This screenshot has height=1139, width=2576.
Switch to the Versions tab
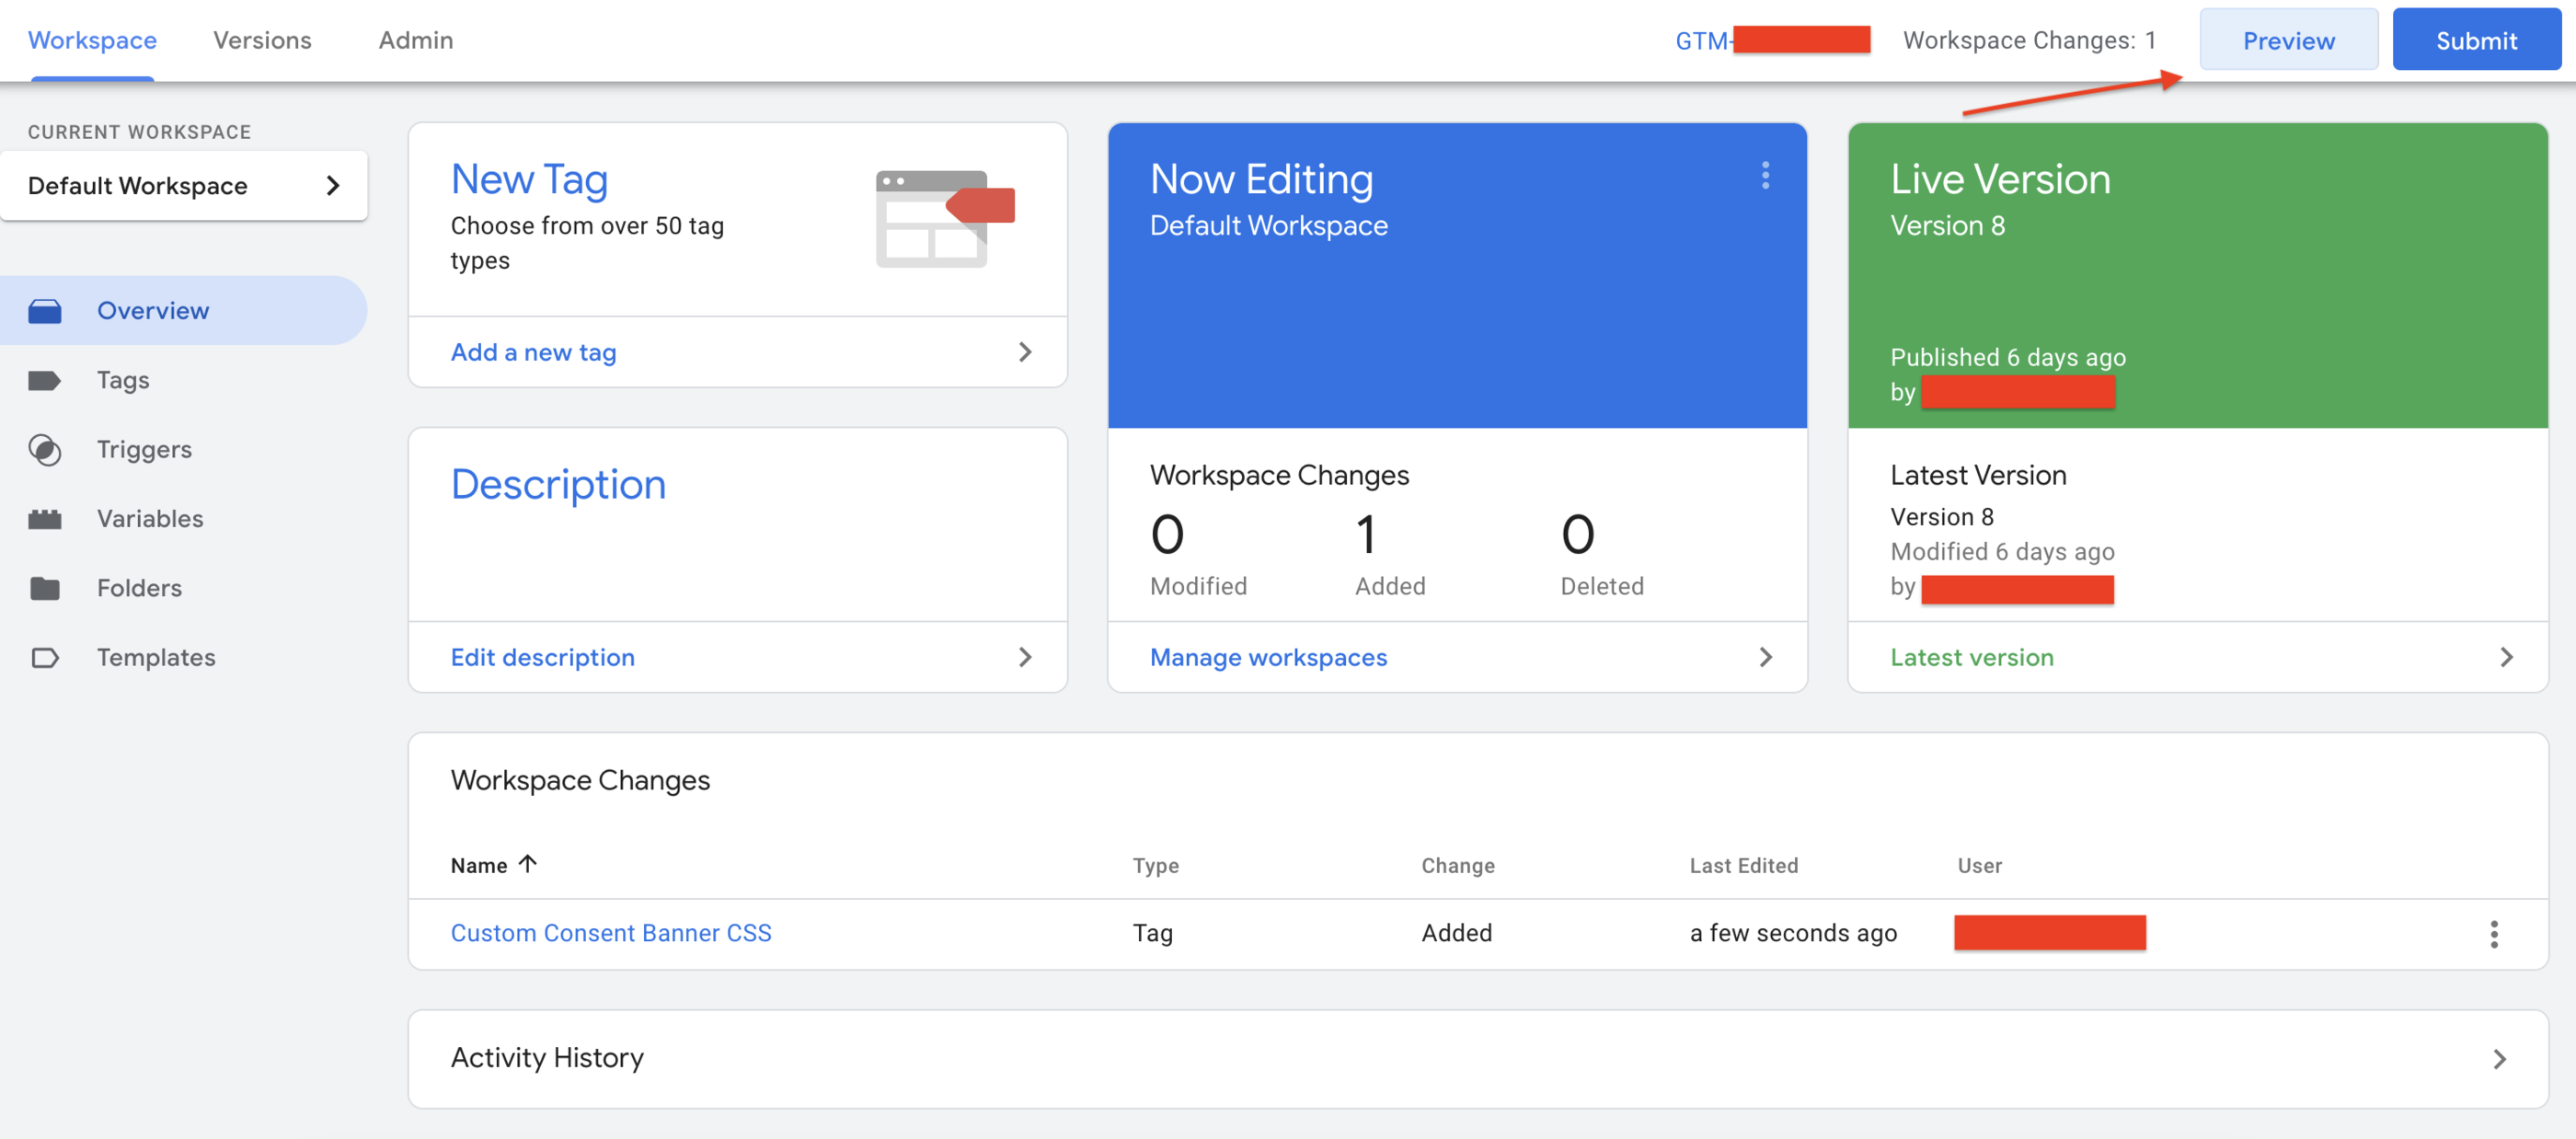(262, 40)
